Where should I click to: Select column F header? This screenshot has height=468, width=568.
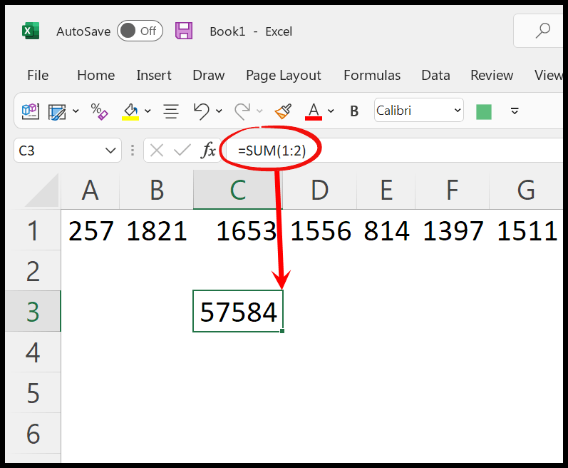452,190
